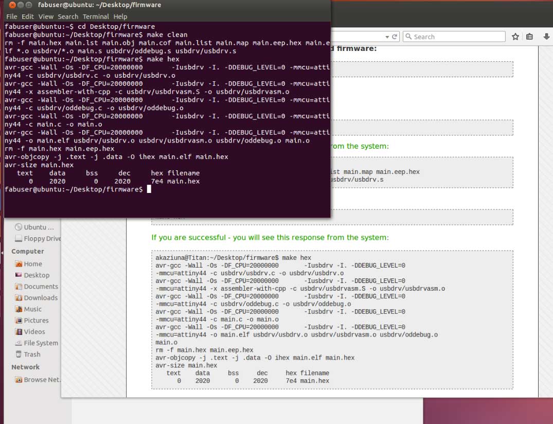Viewport: 553px width, 424px height.
Task: Click 'avr-size main.hex' in the browser page
Action: pos(186,365)
